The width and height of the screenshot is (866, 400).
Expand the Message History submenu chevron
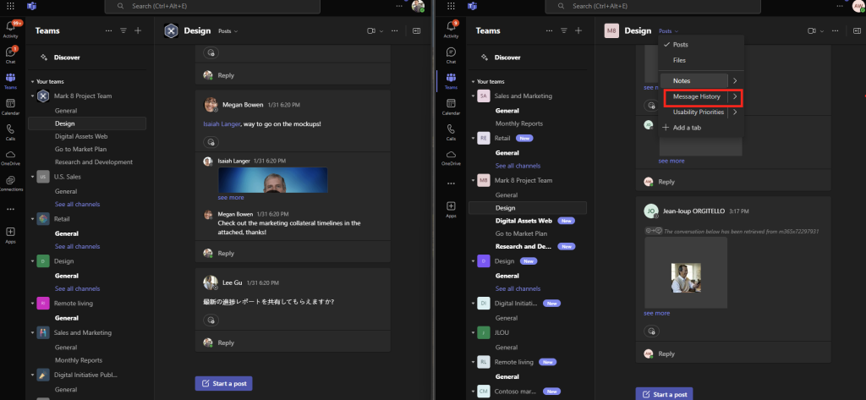pyautogui.click(x=735, y=96)
